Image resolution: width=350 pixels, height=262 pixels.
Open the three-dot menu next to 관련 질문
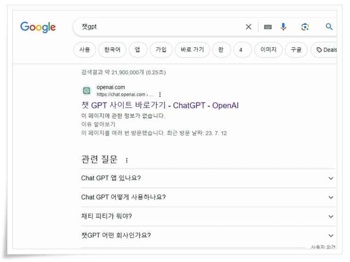[x=127, y=160]
